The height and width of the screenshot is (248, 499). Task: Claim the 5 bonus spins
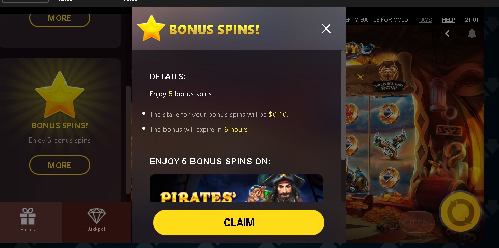pyautogui.click(x=239, y=222)
